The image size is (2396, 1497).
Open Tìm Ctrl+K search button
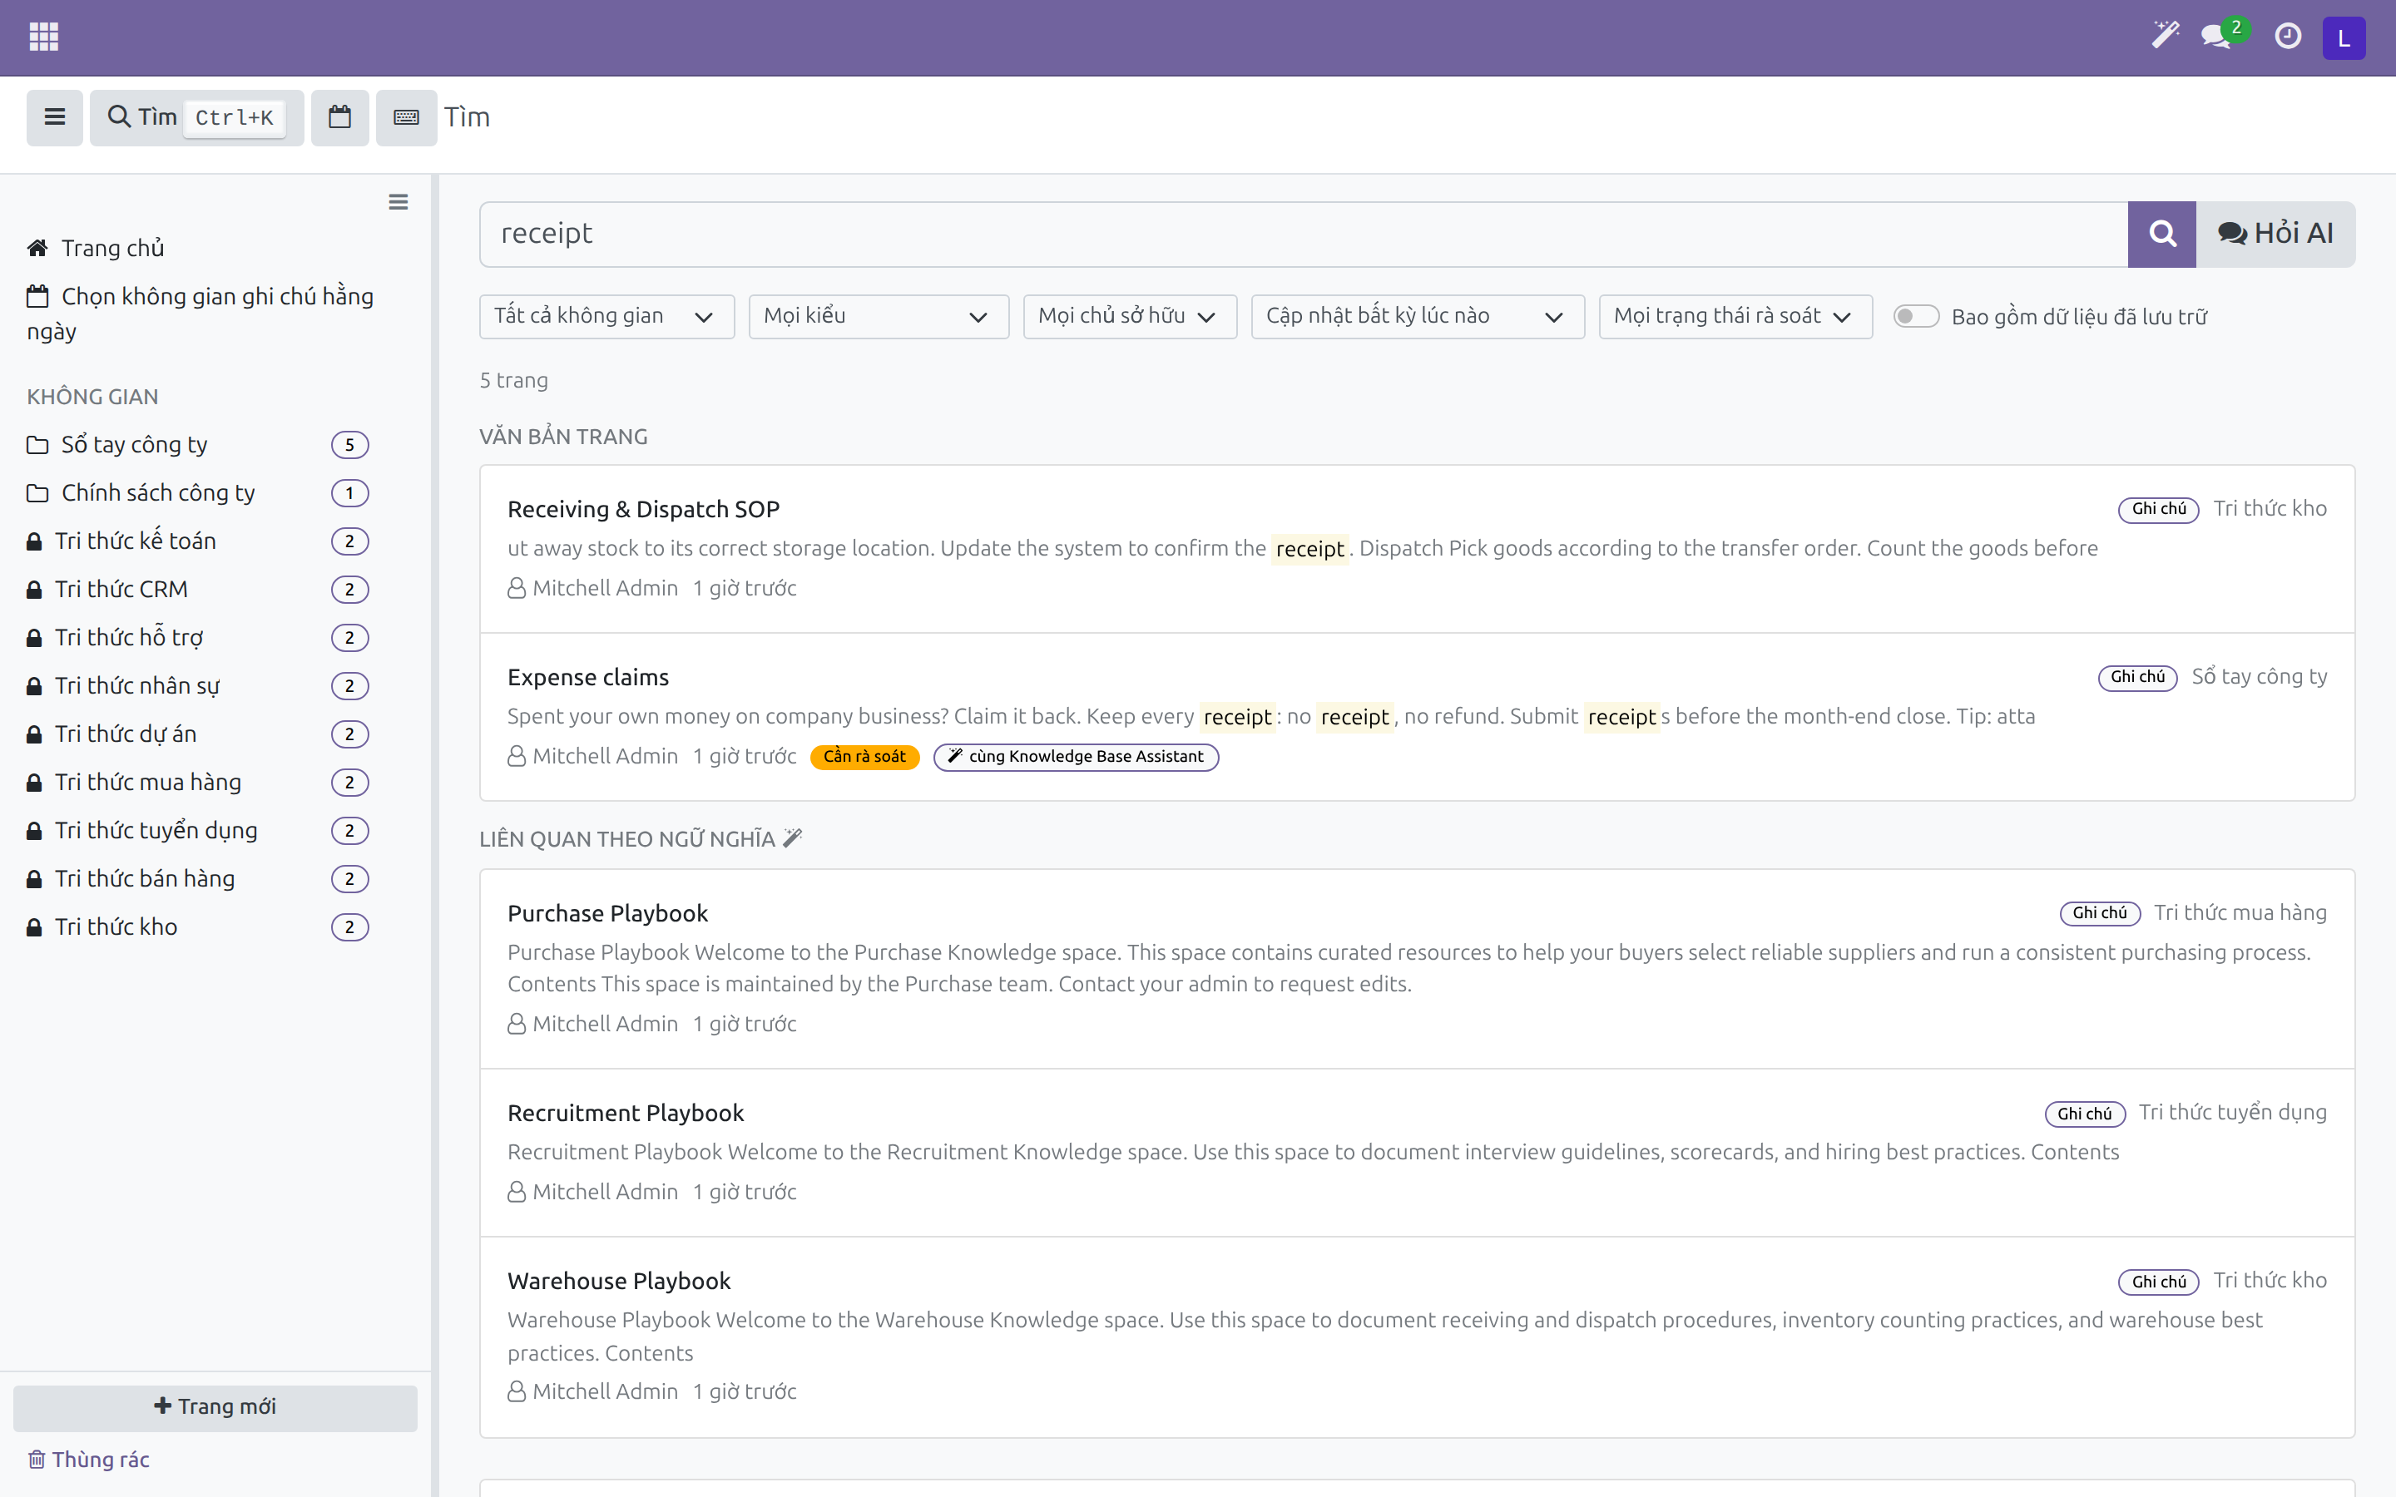[x=196, y=118]
